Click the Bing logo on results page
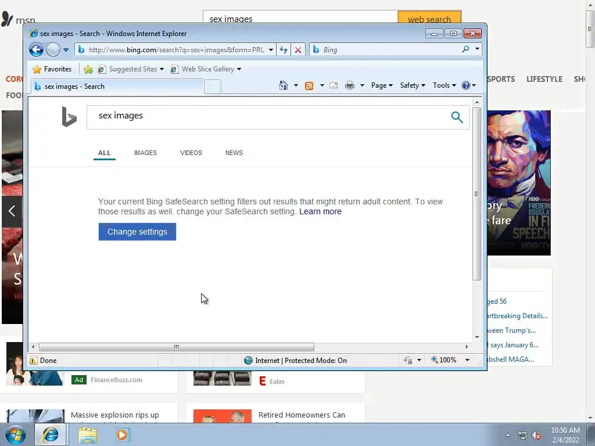The height and width of the screenshot is (446, 595). [69, 116]
